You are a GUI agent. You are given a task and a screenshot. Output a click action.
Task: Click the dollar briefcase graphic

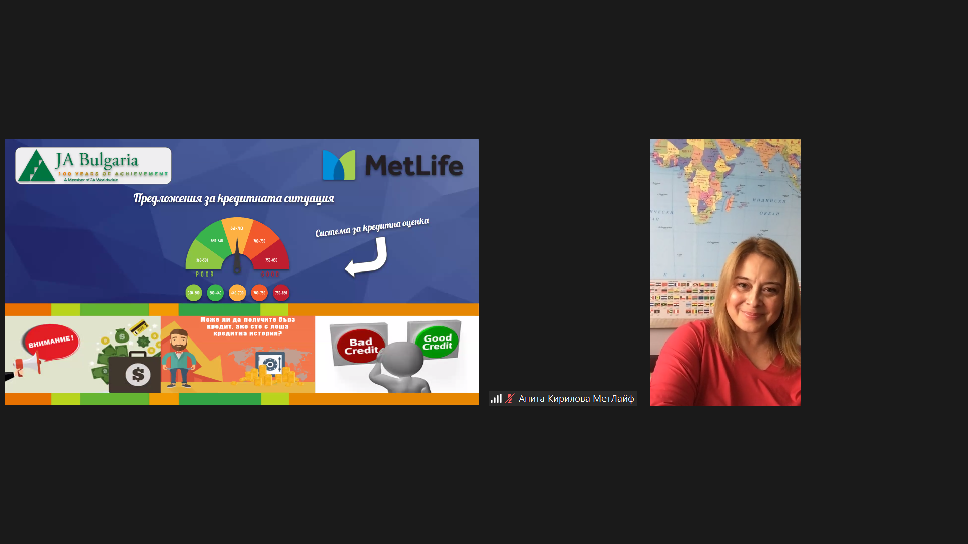(x=135, y=373)
